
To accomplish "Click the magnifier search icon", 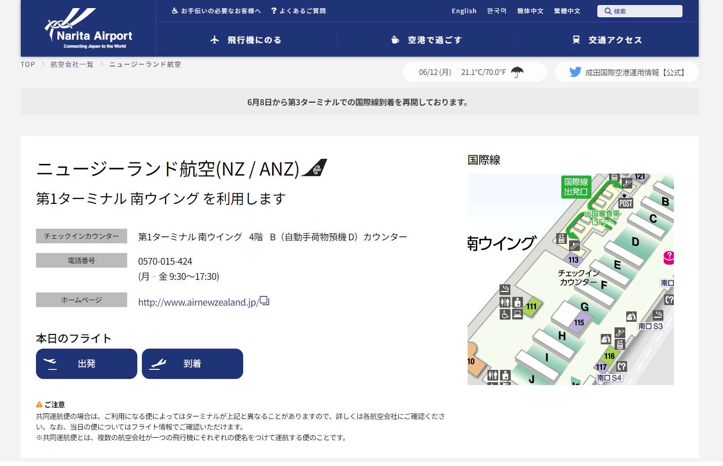I will pos(607,11).
